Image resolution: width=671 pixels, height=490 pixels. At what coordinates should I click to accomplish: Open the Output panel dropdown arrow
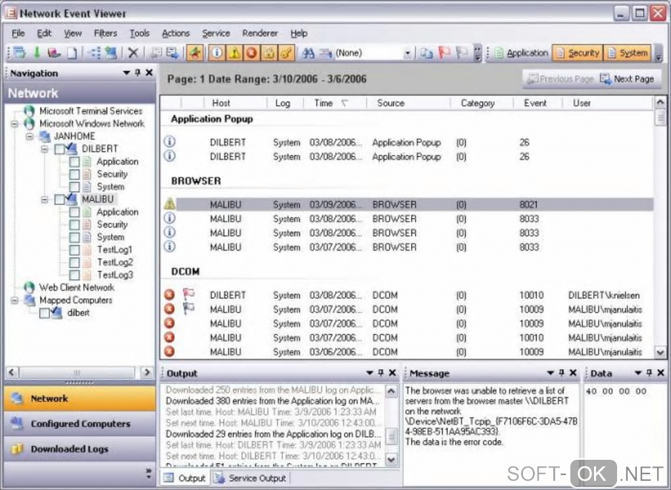pyautogui.click(x=370, y=373)
